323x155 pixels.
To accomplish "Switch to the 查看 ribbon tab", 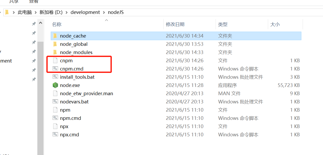I will 34,2.
